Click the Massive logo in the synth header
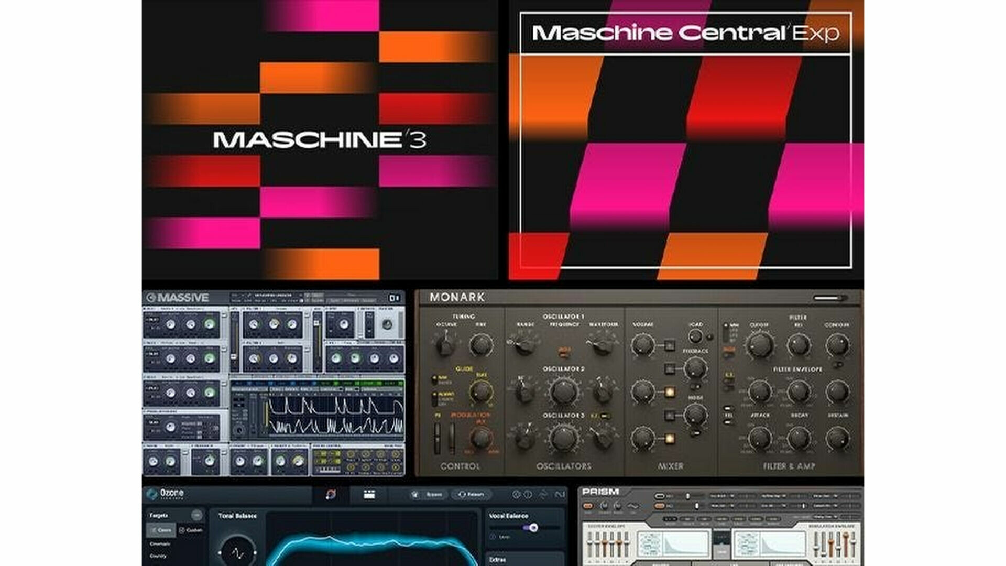 178,298
